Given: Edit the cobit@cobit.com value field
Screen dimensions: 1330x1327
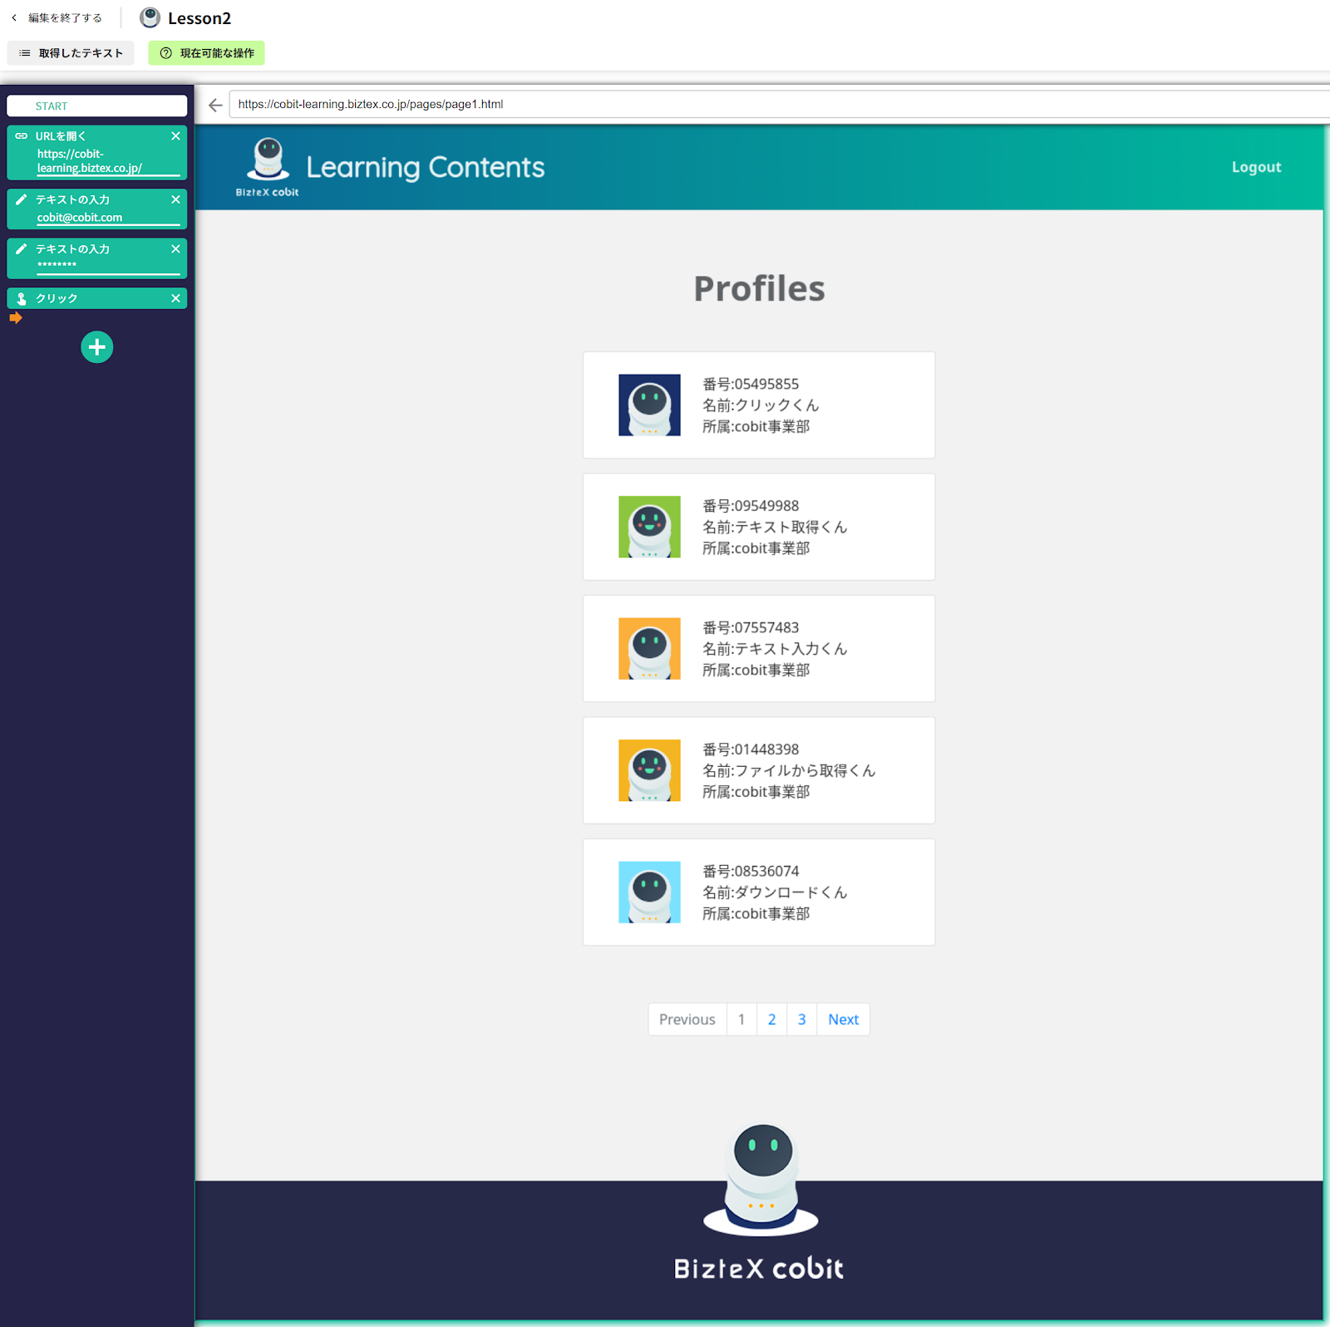Looking at the screenshot, I should tap(108, 218).
